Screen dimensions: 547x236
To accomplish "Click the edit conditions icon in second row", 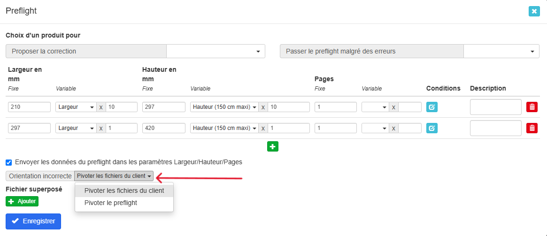I will coord(431,128).
